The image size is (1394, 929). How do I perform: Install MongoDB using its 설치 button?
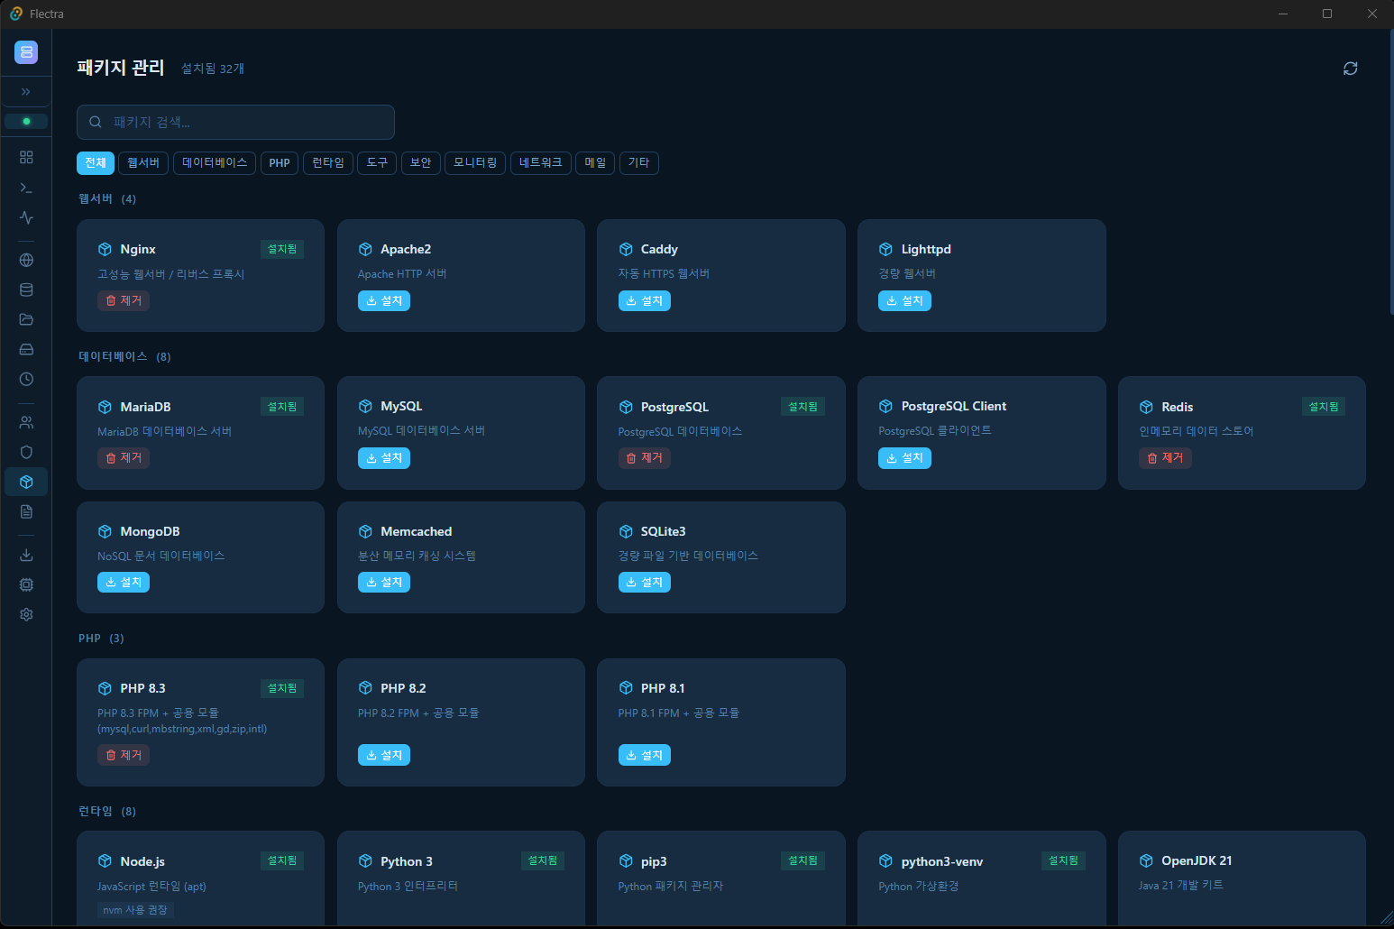[124, 583]
